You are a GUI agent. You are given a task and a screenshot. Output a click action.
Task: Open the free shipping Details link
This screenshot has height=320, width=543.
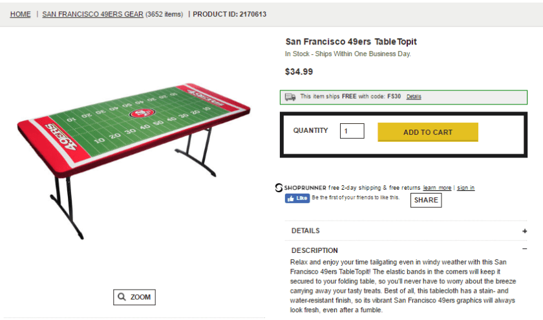[x=414, y=97]
